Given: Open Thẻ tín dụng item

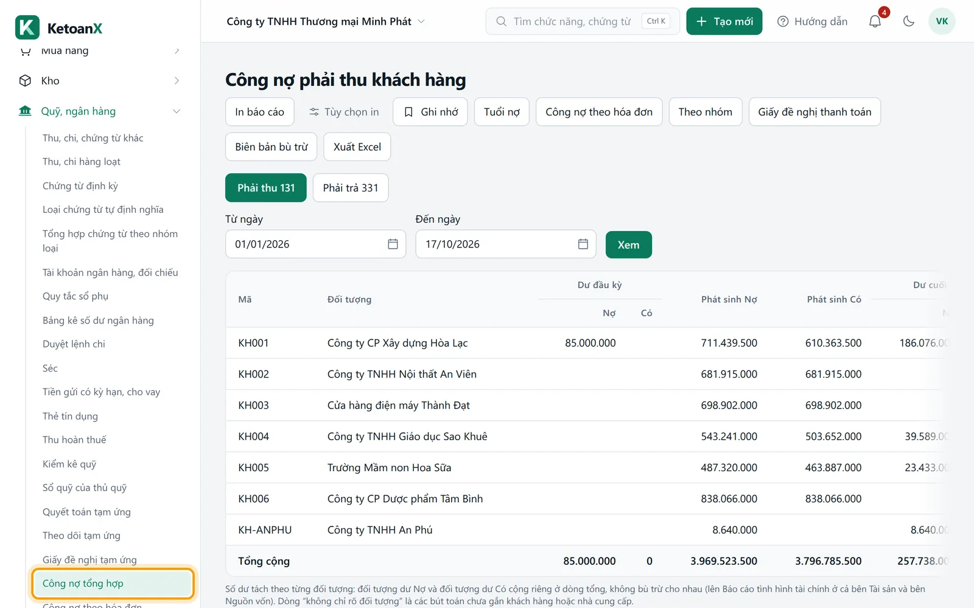Looking at the screenshot, I should point(70,416).
